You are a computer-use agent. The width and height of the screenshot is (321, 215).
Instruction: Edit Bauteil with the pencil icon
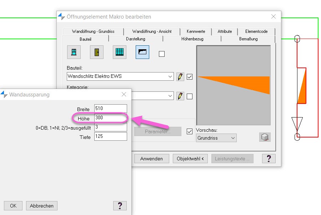[x=180, y=77]
